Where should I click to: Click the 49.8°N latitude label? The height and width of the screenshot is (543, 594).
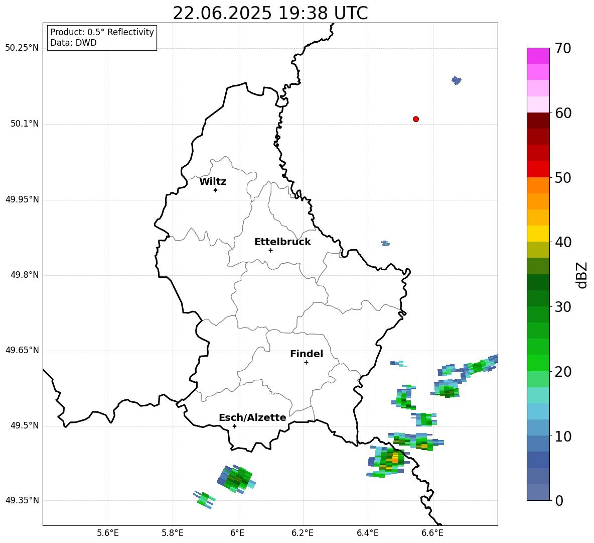[x=25, y=275]
